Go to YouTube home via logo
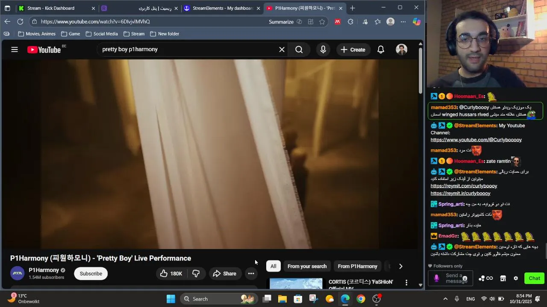This screenshot has height=307, width=547. (44, 50)
